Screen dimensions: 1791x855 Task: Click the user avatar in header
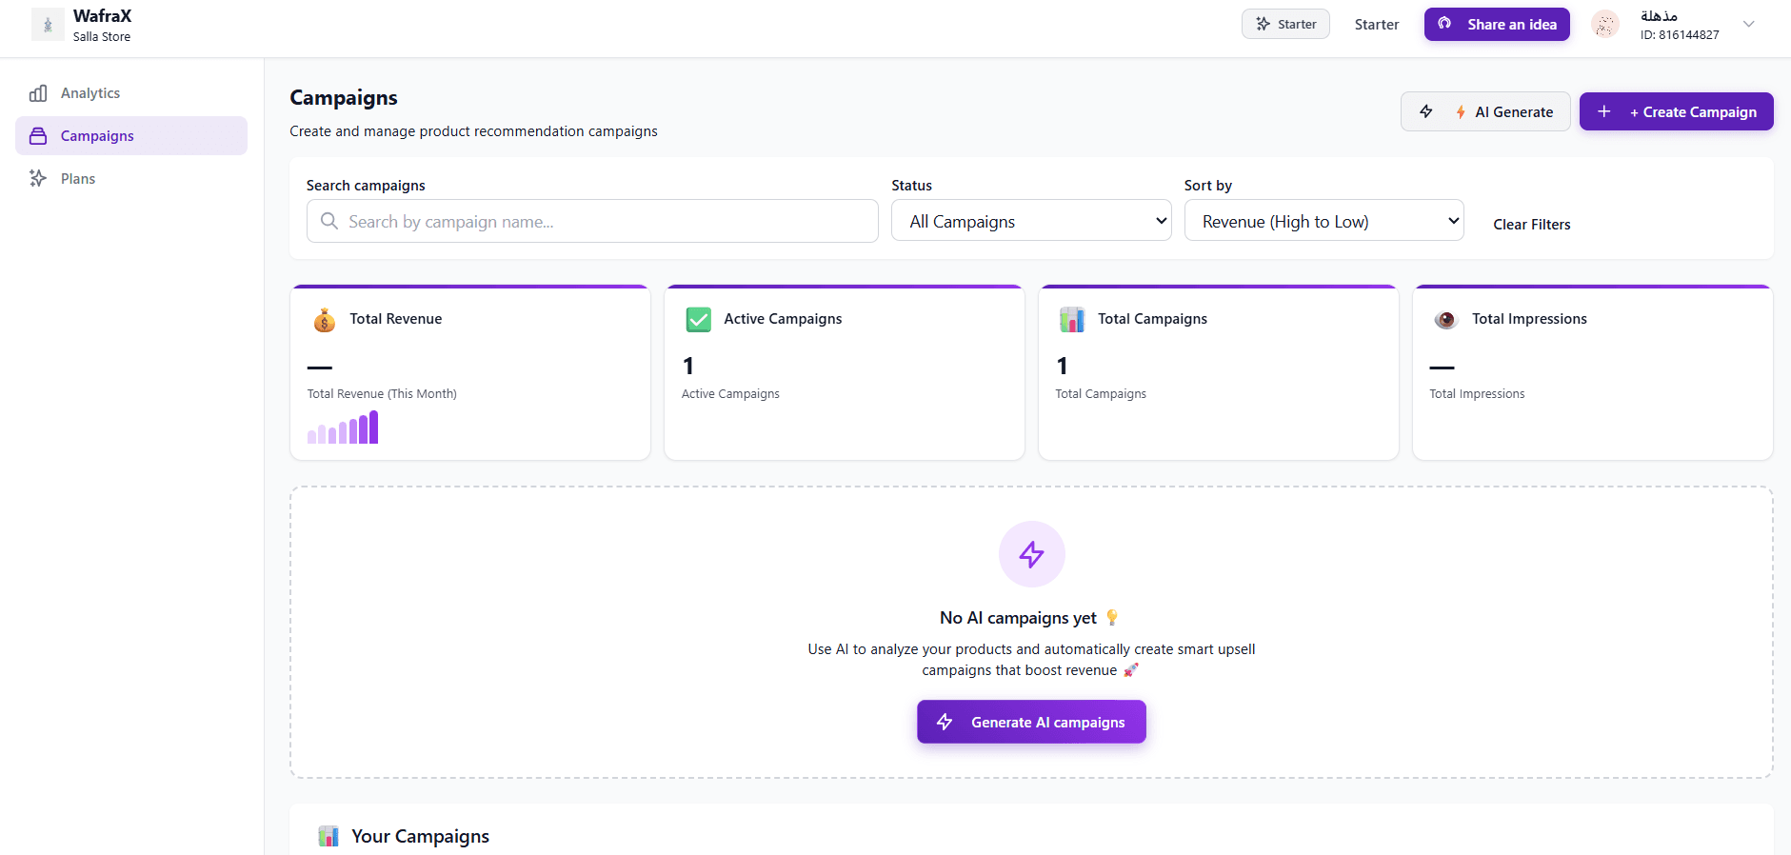coord(1604,25)
